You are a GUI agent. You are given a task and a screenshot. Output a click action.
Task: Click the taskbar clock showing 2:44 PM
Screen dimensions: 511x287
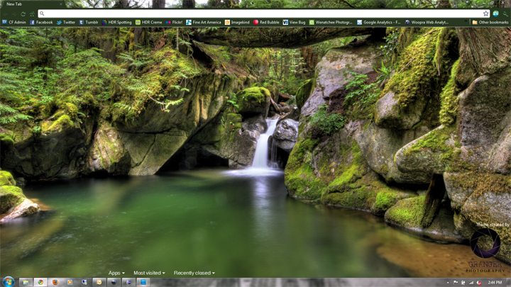(x=495, y=282)
